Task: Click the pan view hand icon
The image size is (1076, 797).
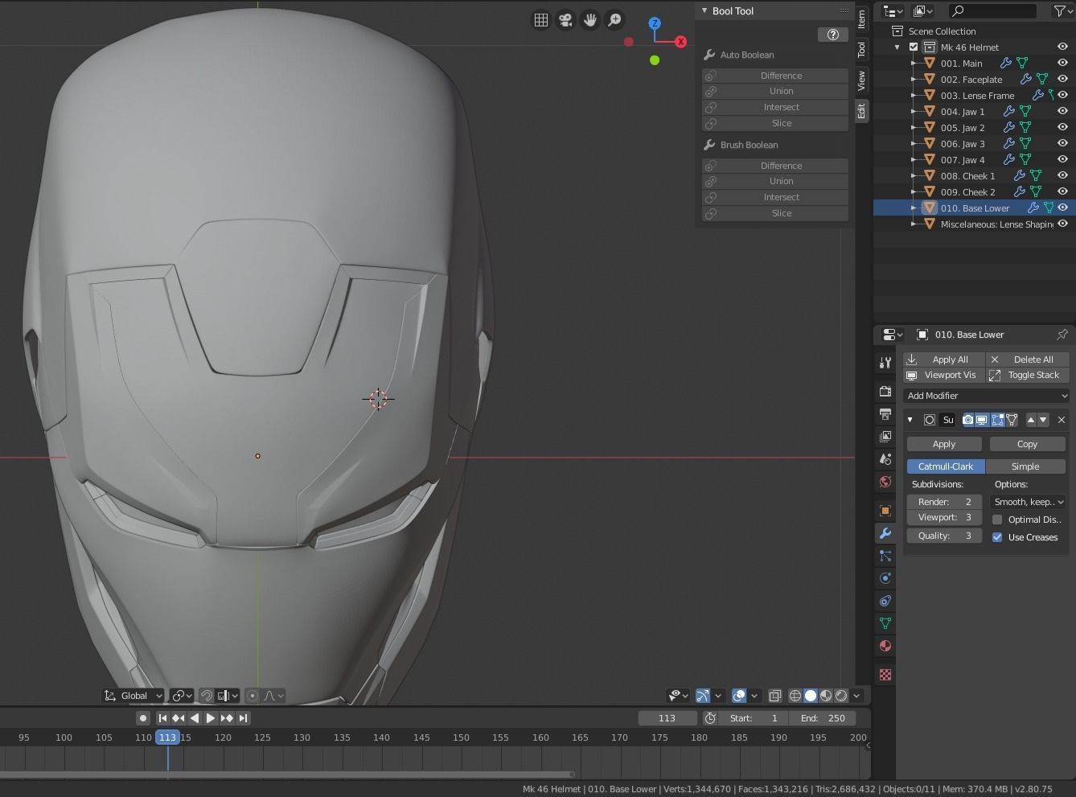Action: click(x=589, y=20)
